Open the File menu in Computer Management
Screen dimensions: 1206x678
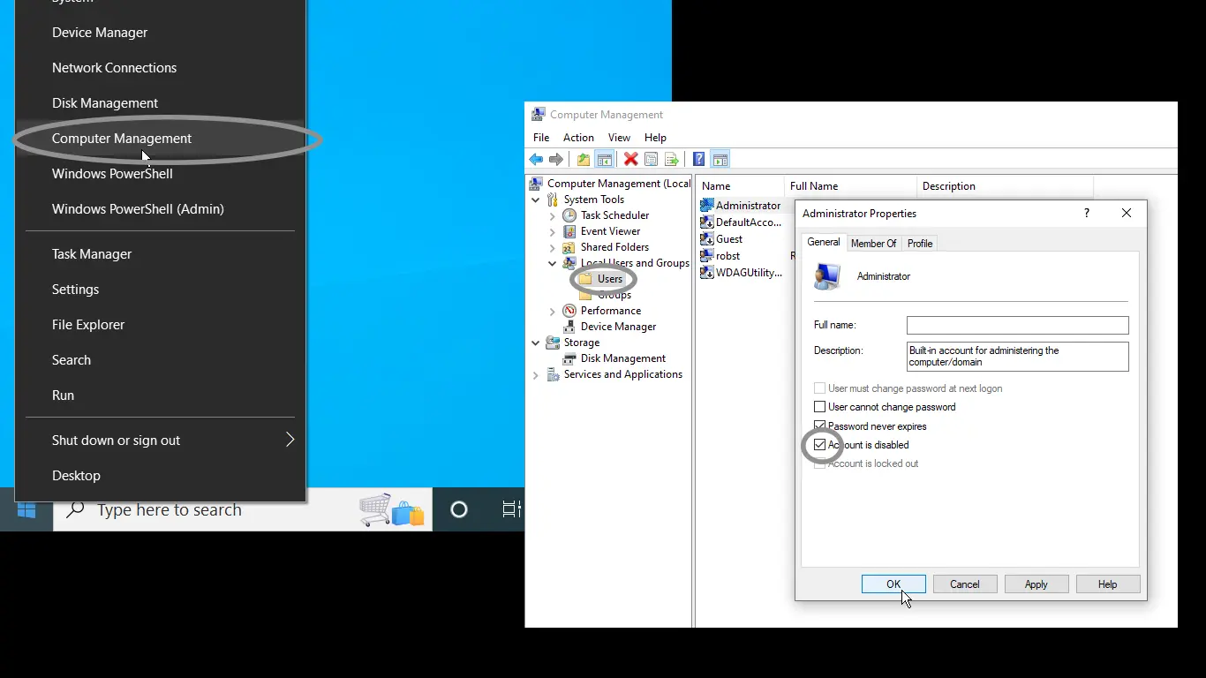[541, 138]
